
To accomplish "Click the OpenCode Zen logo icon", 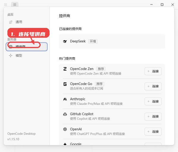I will [65, 69].
